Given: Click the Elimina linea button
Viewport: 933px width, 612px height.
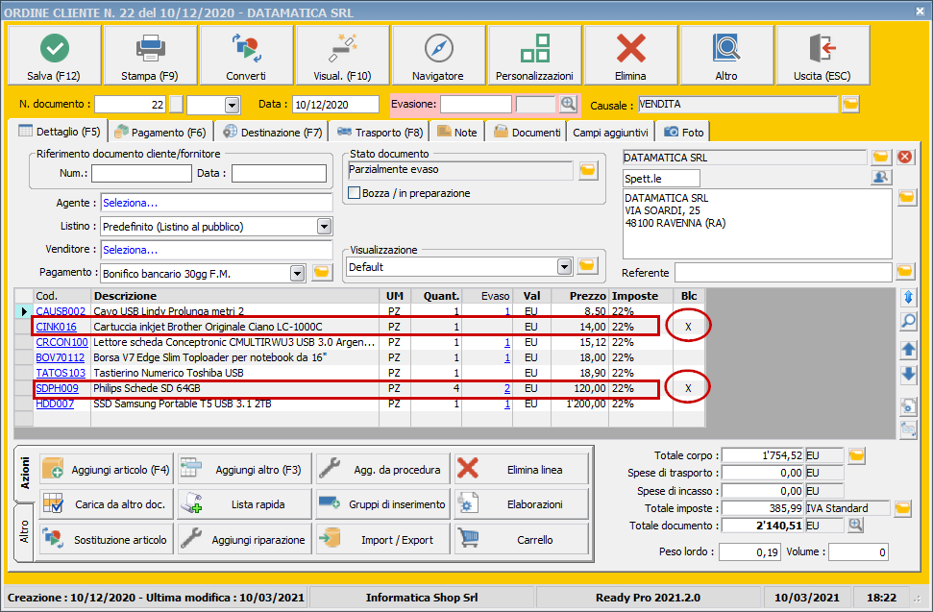Looking at the screenshot, I should pos(521,470).
